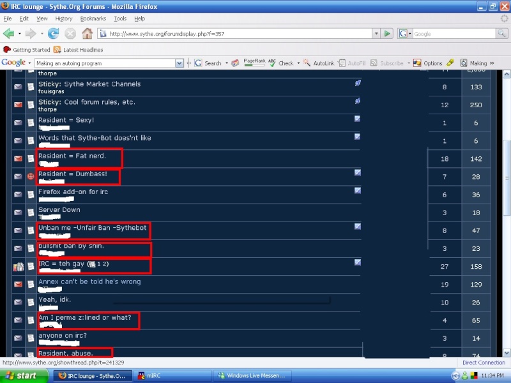Image resolution: width=511 pixels, height=383 pixels.
Task: Open the Search button dropdown arrow
Action: coord(227,63)
